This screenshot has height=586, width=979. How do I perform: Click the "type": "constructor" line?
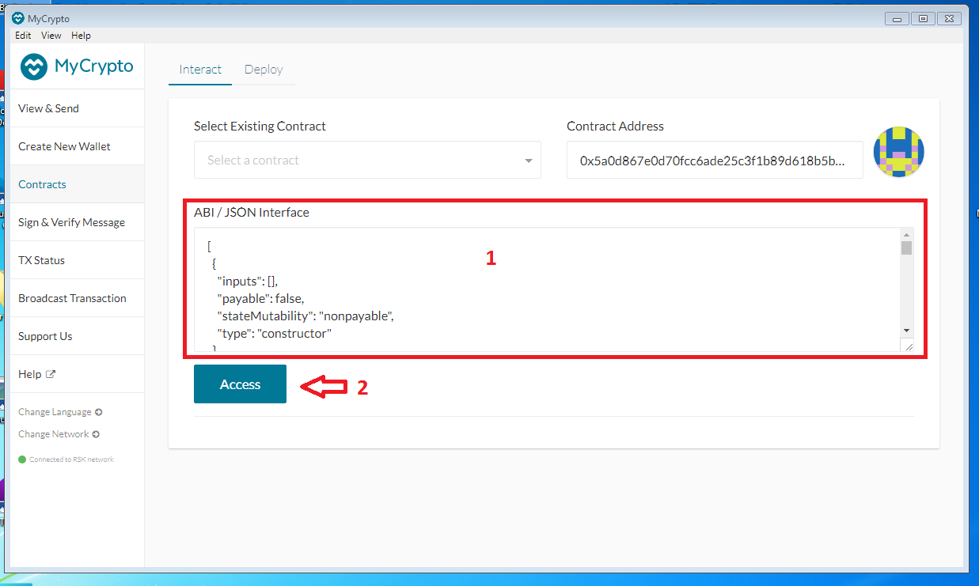click(x=274, y=334)
